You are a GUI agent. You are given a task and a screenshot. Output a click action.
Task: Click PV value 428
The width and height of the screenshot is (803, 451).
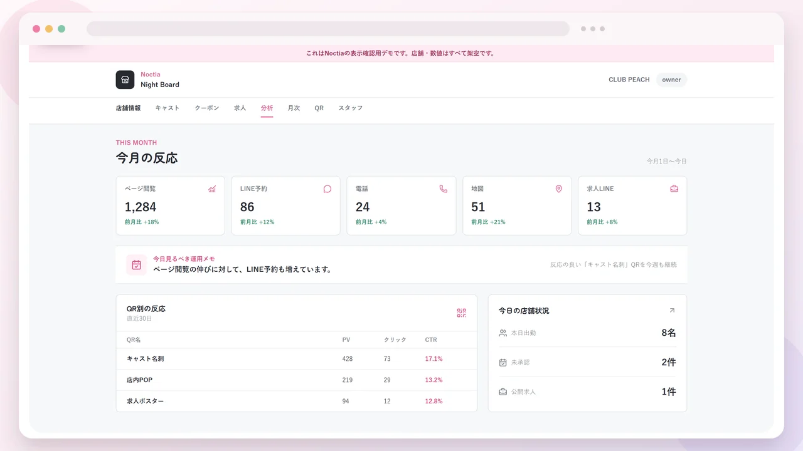click(348, 359)
